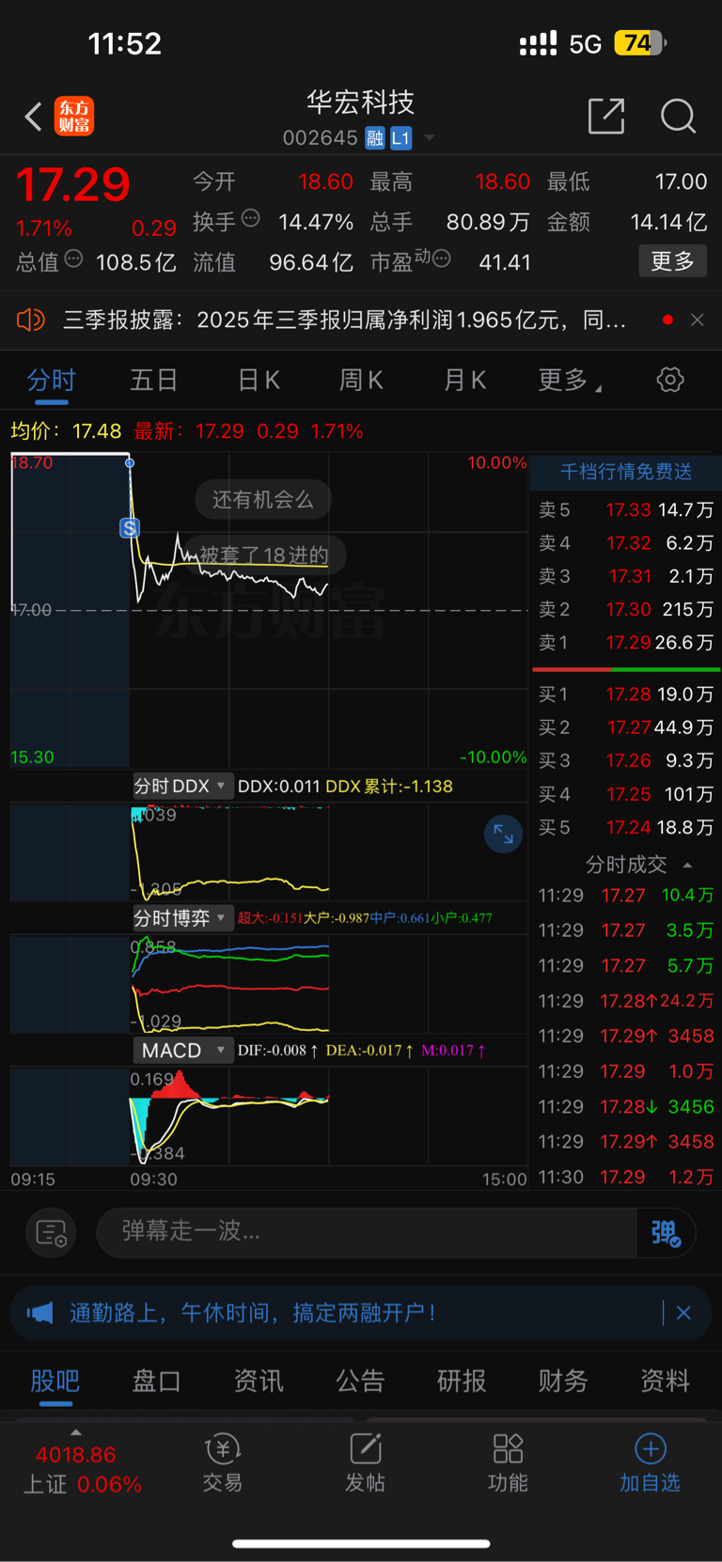Open 功能 functions icon
The image size is (722, 1562).
[x=508, y=1463]
